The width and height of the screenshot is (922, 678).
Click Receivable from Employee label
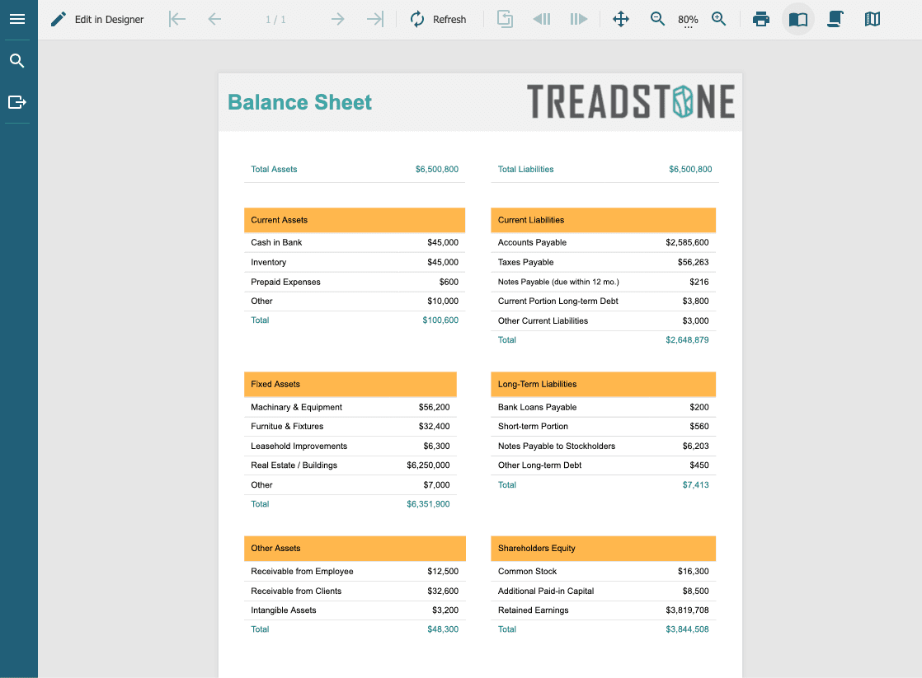pos(302,571)
